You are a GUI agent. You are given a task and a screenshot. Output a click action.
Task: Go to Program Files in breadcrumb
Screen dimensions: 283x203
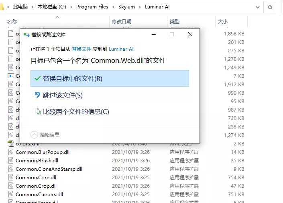[92, 7]
